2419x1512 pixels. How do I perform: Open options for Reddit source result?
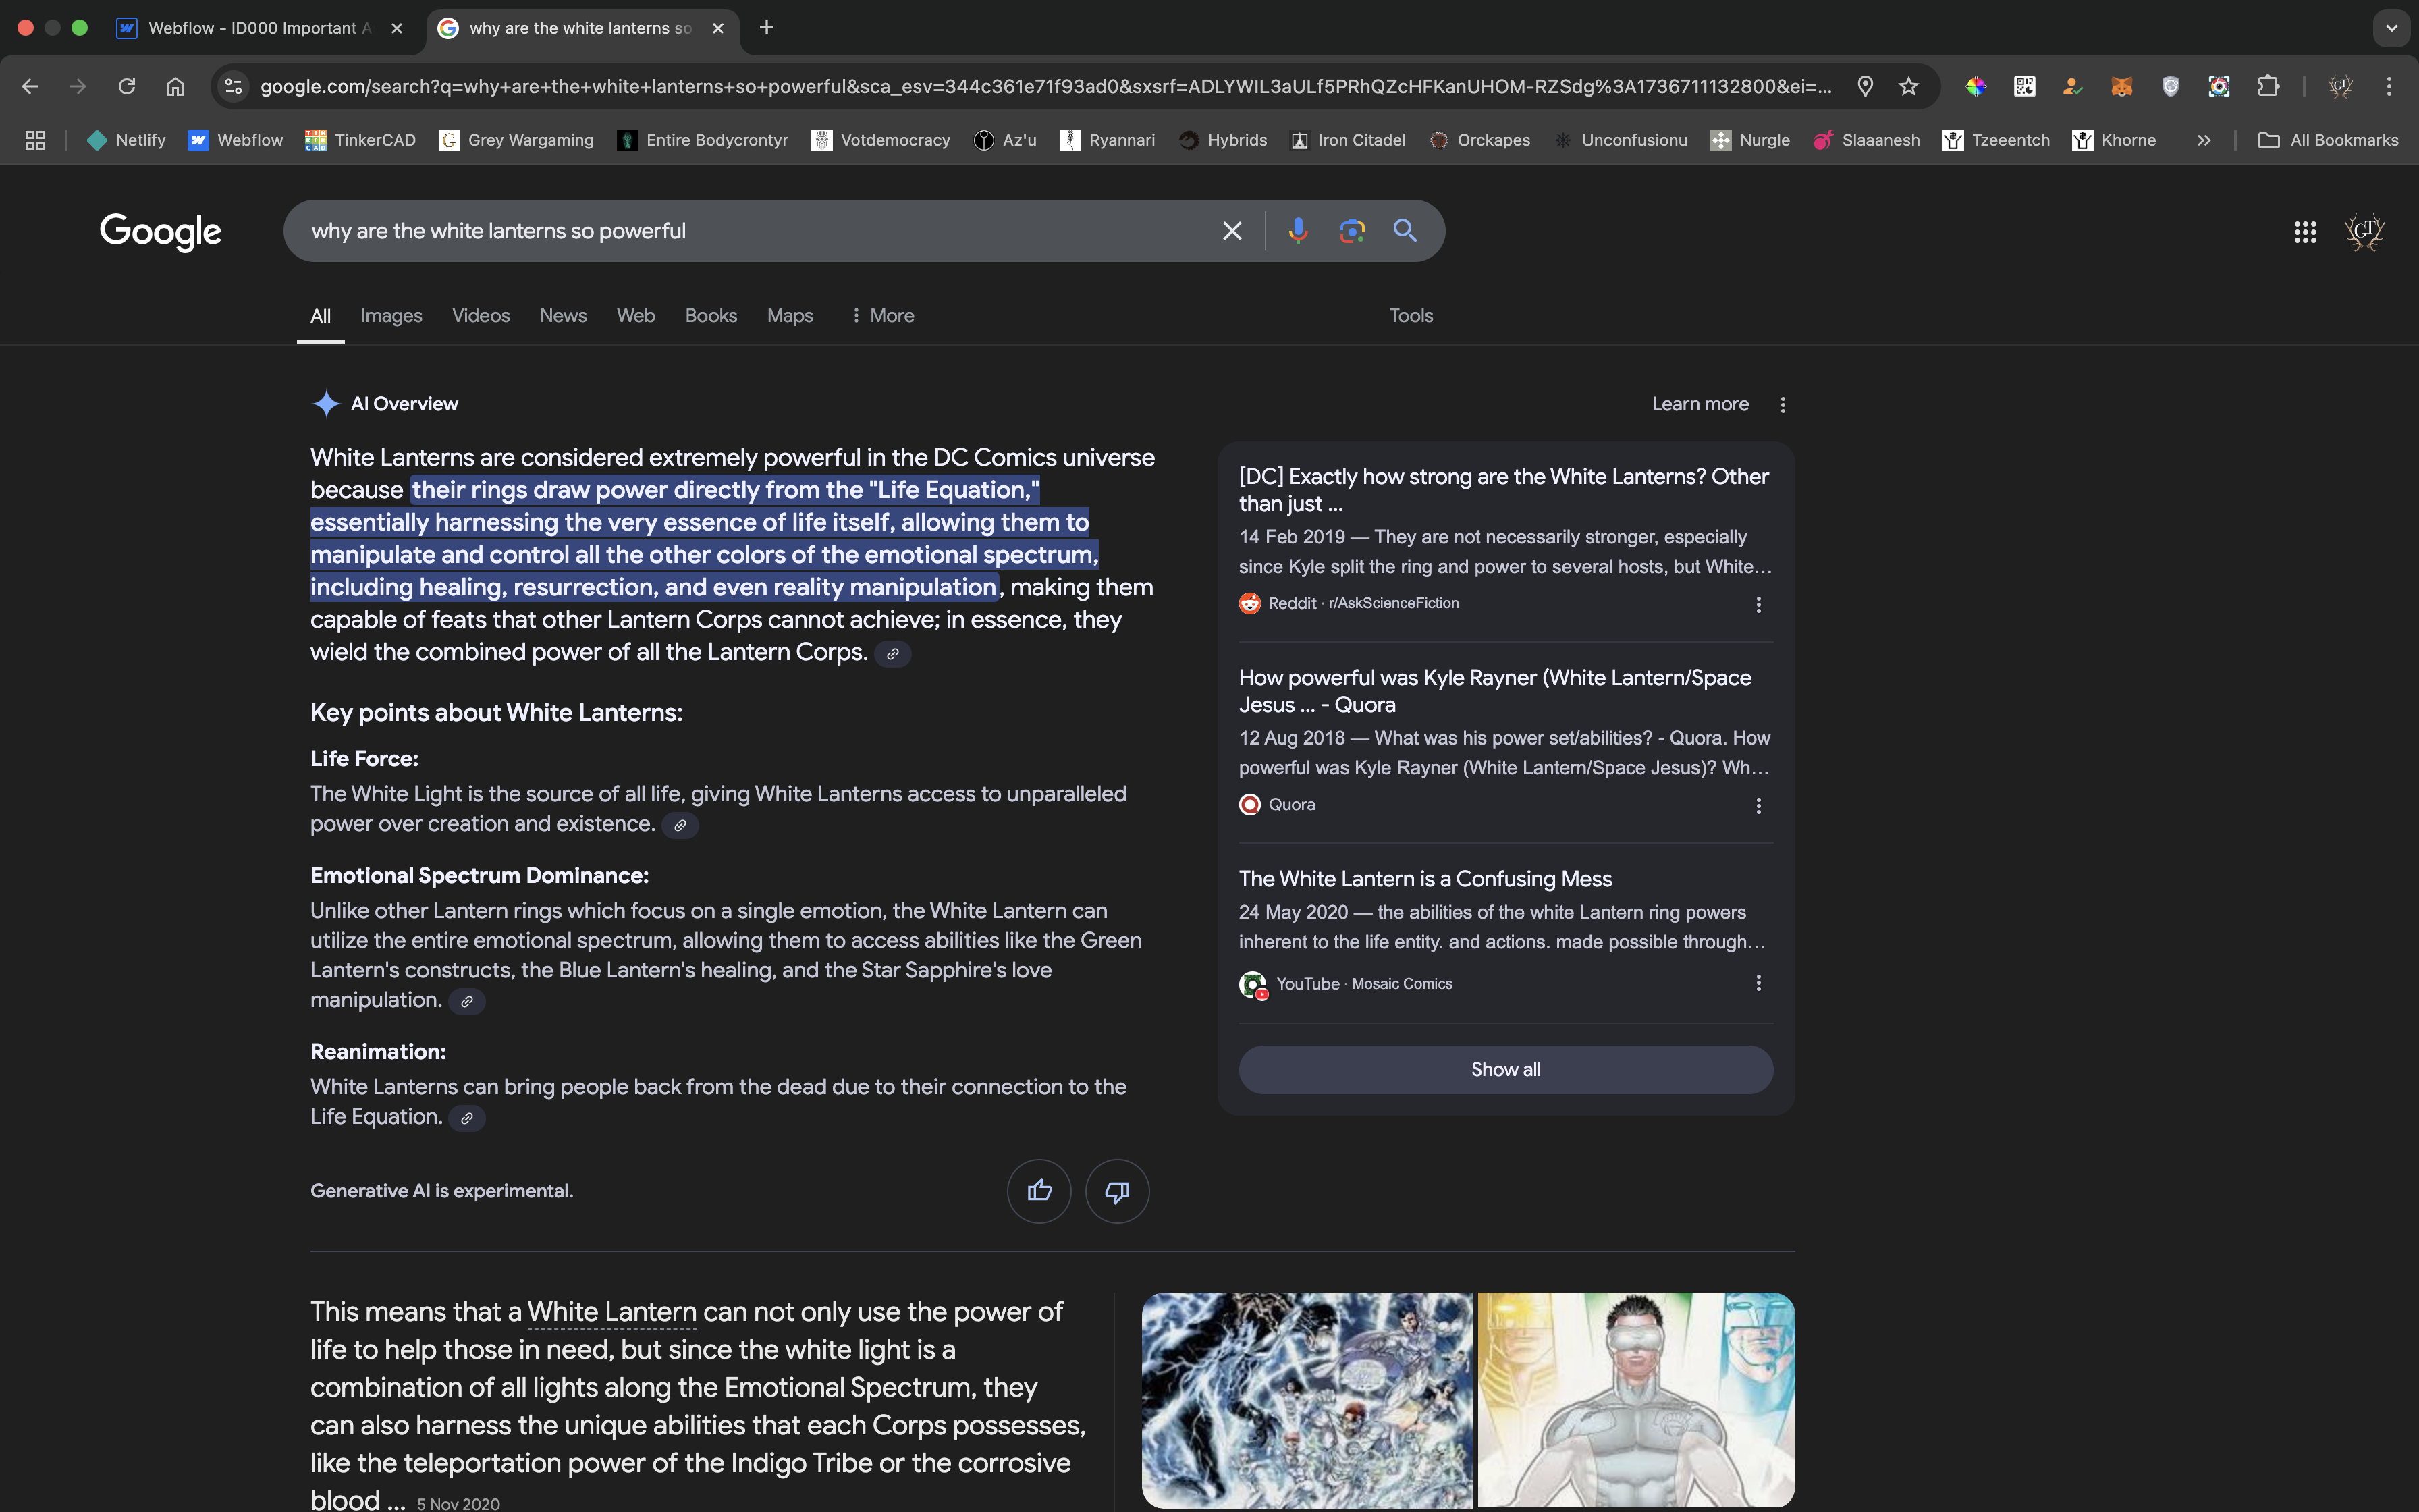tap(1758, 604)
